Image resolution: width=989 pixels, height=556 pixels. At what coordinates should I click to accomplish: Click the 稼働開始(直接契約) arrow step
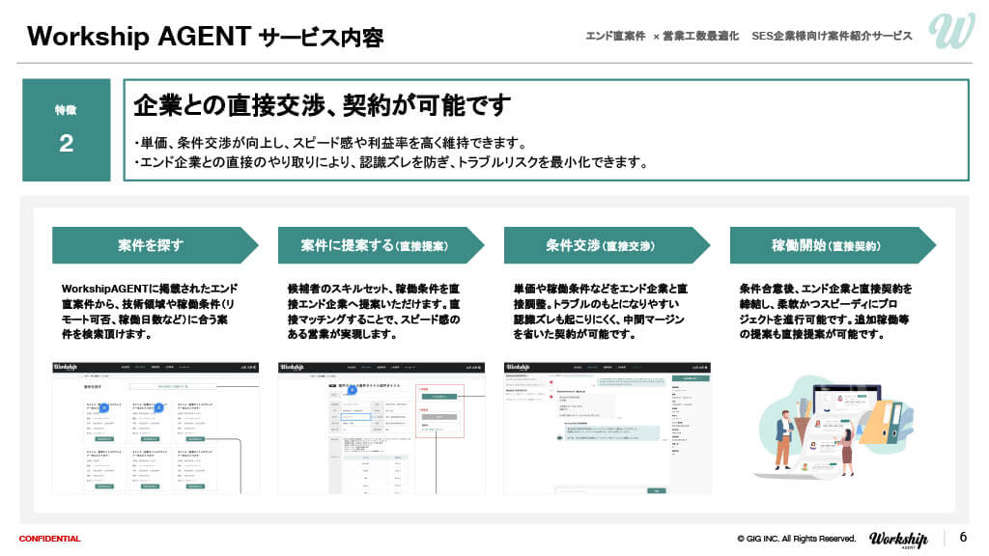click(833, 245)
